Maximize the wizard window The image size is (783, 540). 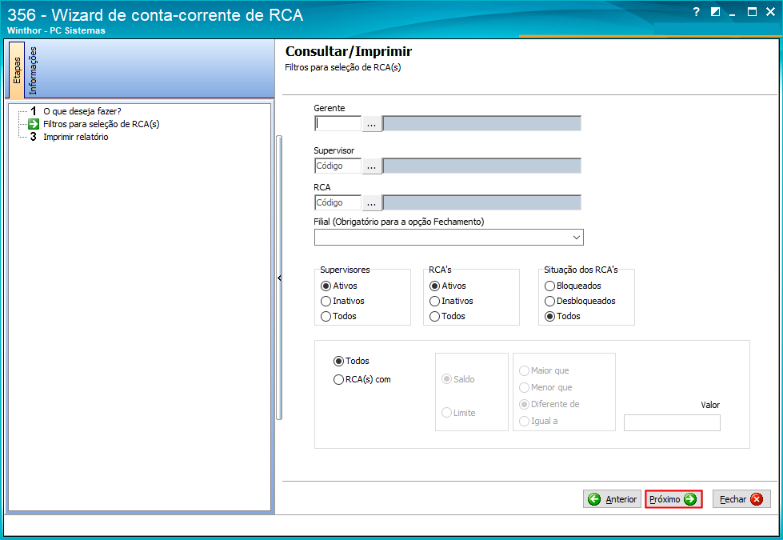coord(752,12)
